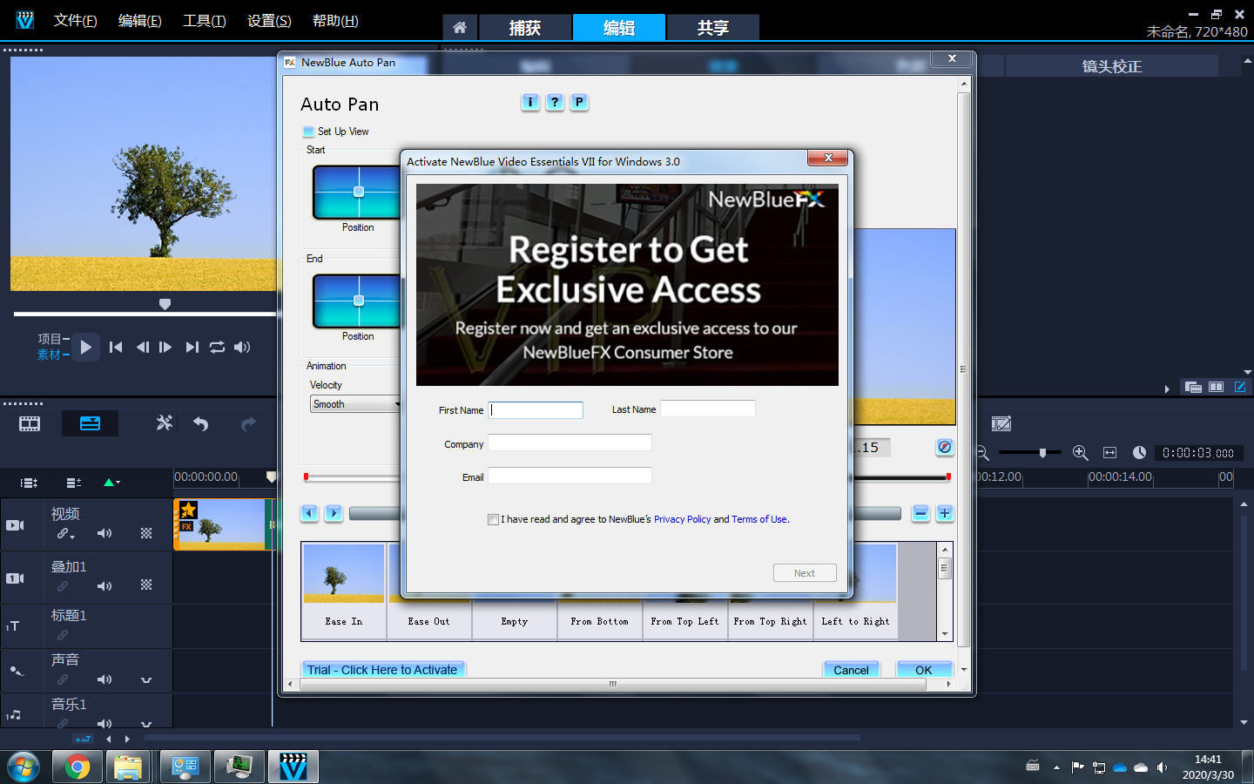The width and height of the screenshot is (1254, 784).
Task: Open the Privacy Policy link
Action: 682,519
